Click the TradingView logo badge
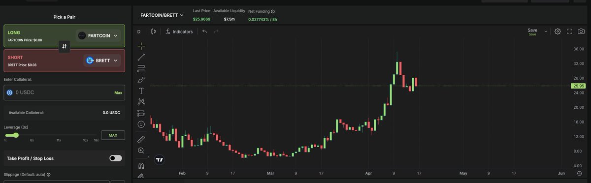 click(160, 160)
